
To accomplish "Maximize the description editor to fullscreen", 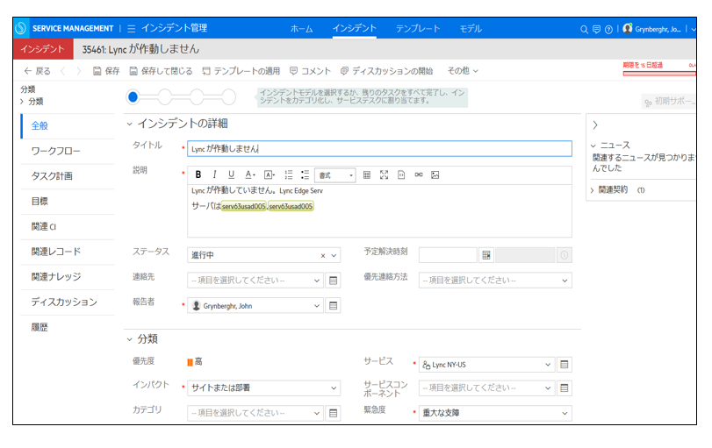I will tap(384, 174).
